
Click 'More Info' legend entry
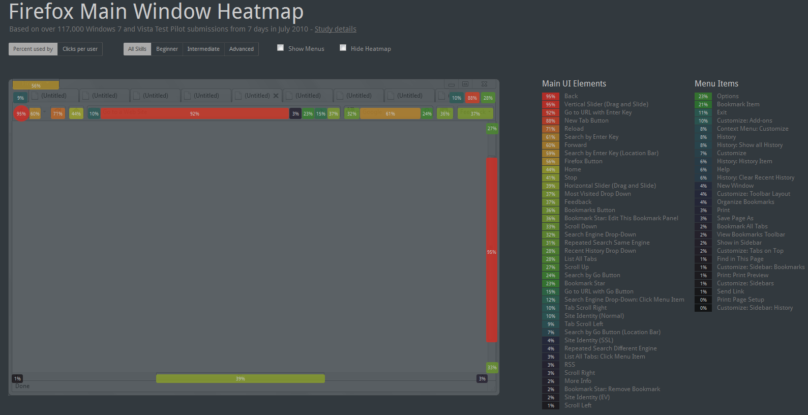[578, 381]
